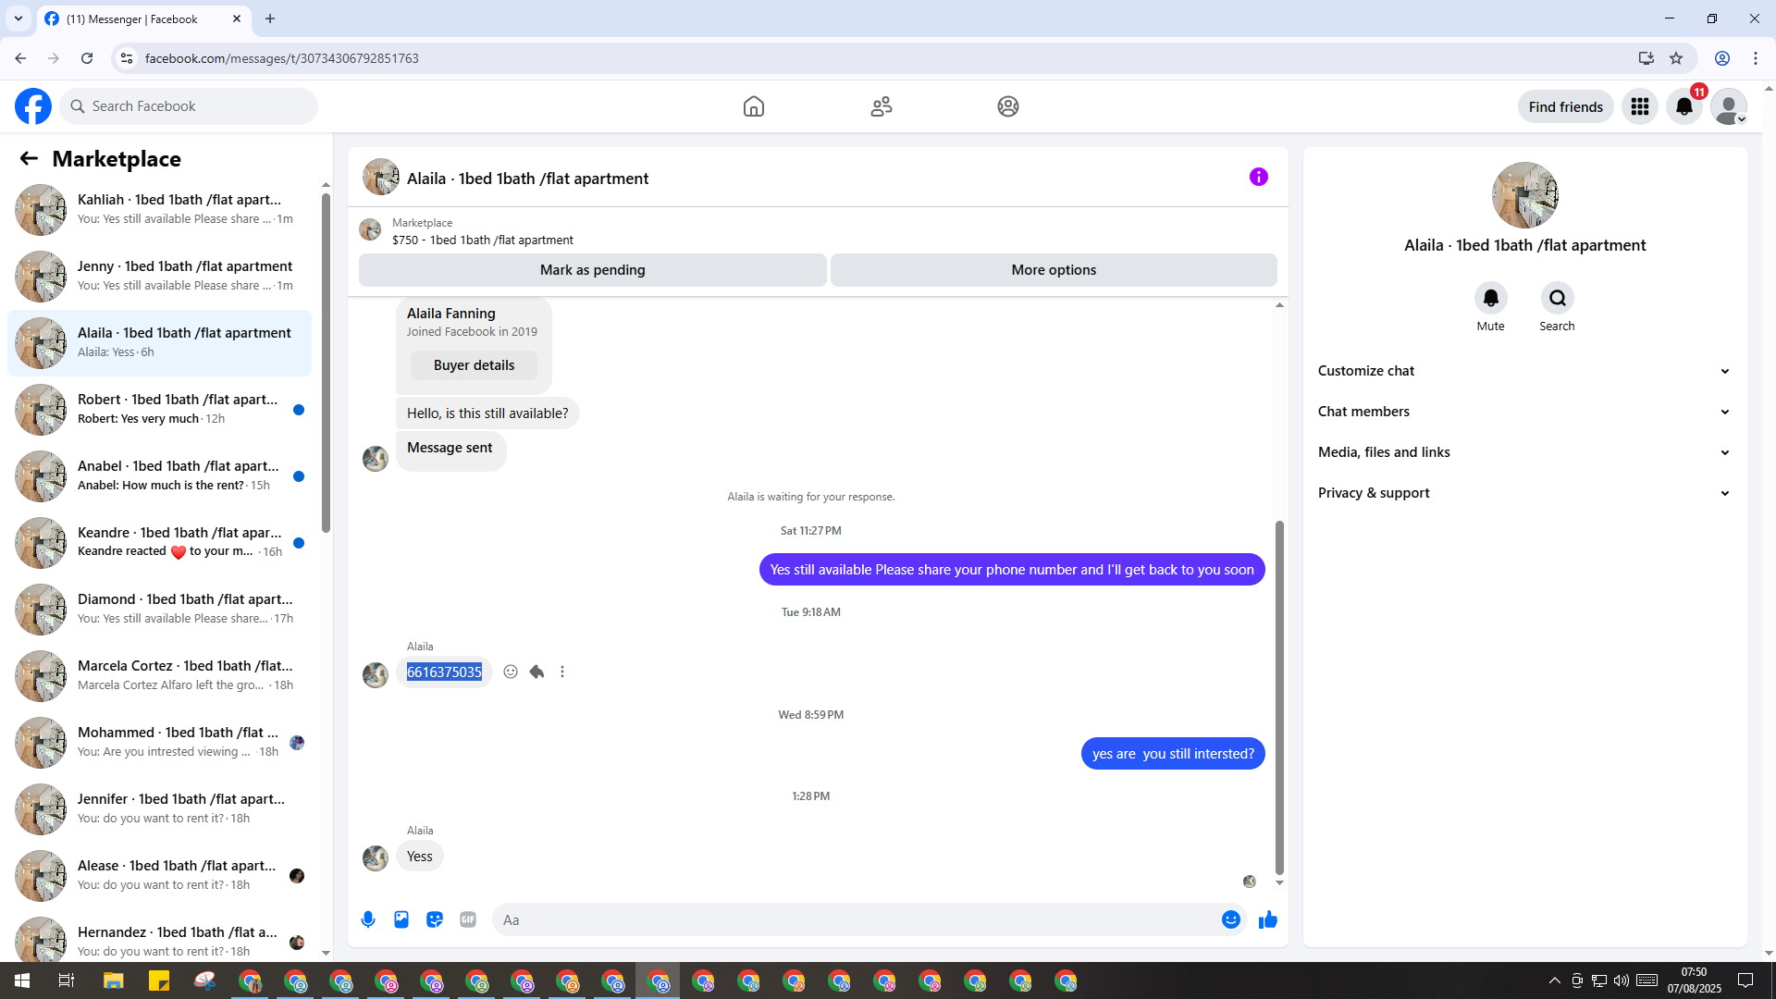The image size is (1776, 999).
Task: Open Anabel's conversation about the rent
Action: pos(159,476)
